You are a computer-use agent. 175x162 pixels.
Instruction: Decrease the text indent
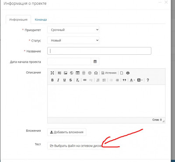tap(111, 80)
